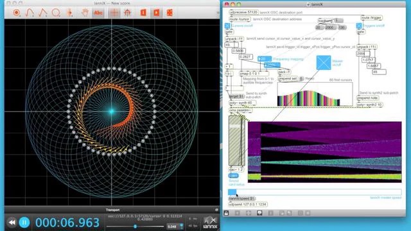Click the route /cursor object

[x=240, y=19]
